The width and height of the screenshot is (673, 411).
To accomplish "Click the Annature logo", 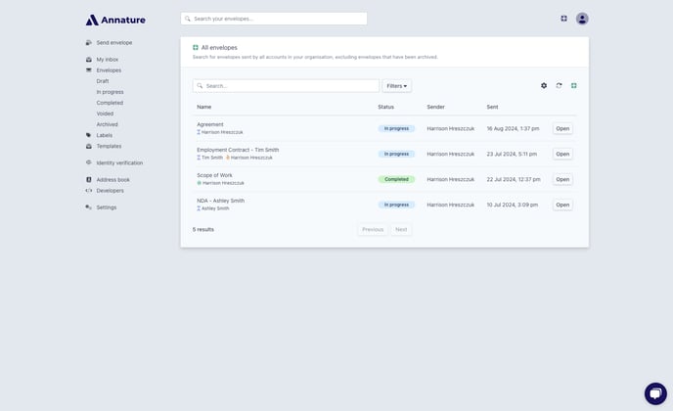I will coord(115,20).
